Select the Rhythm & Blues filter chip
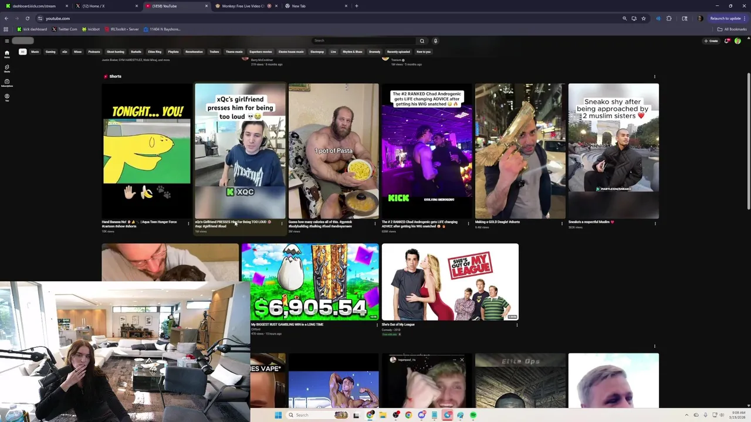Screen dimensions: 751x422 353,52
